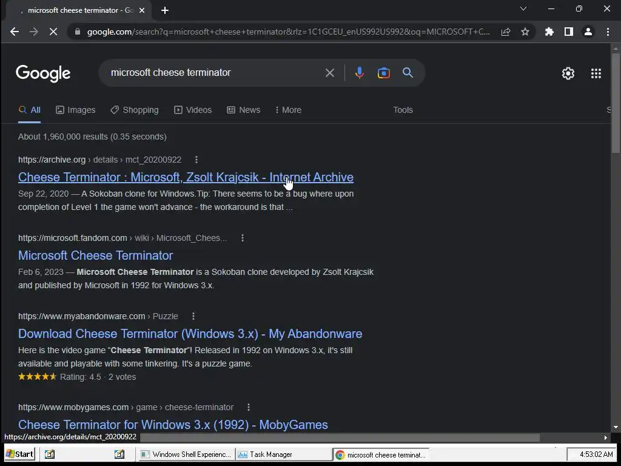Click the horizontal scrollbar thumb
The height and width of the screenshot is (466, 621).
click(340, 437)
